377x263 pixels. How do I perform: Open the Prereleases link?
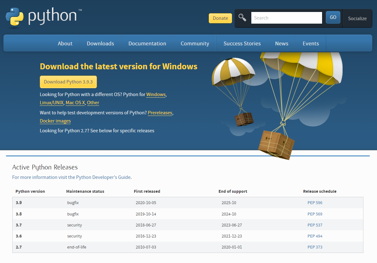[x=160, y=113]
